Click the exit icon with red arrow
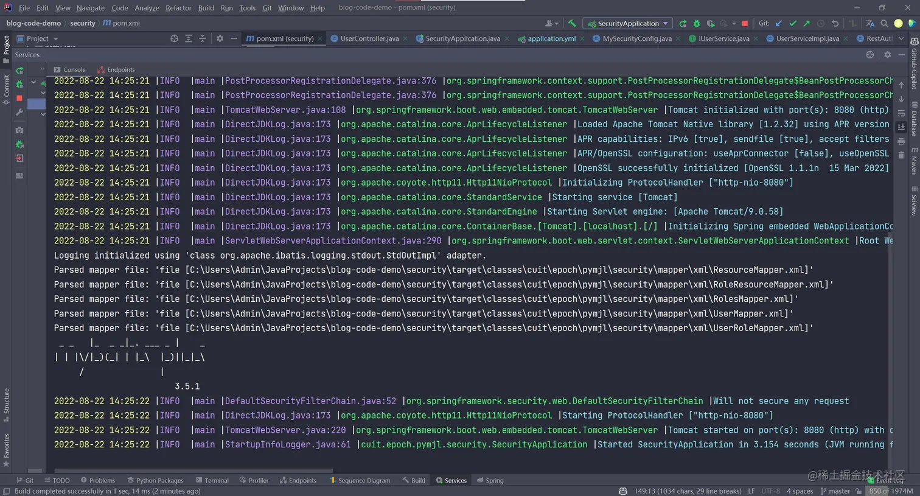This screenshot has width=920, height=496. tap(19, 158)
